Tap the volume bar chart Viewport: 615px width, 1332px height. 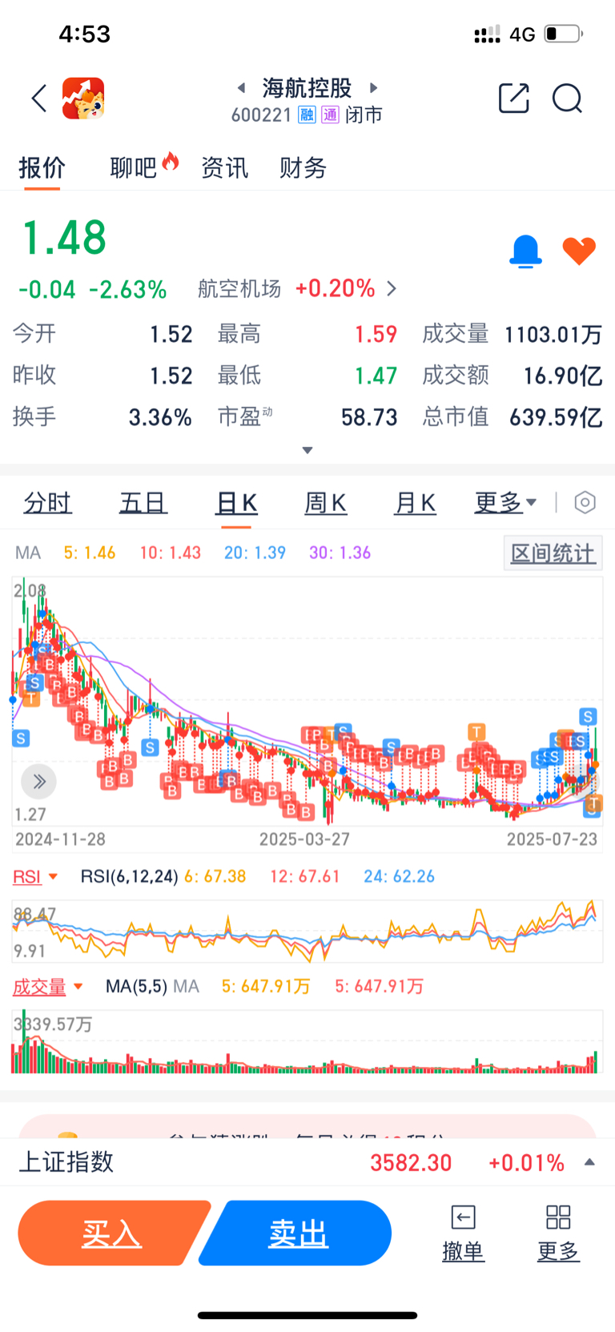[307, 1042]
